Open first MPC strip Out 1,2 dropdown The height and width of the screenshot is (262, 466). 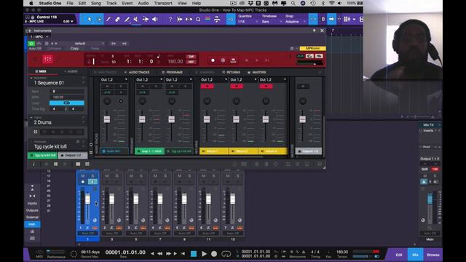(114, 79)
